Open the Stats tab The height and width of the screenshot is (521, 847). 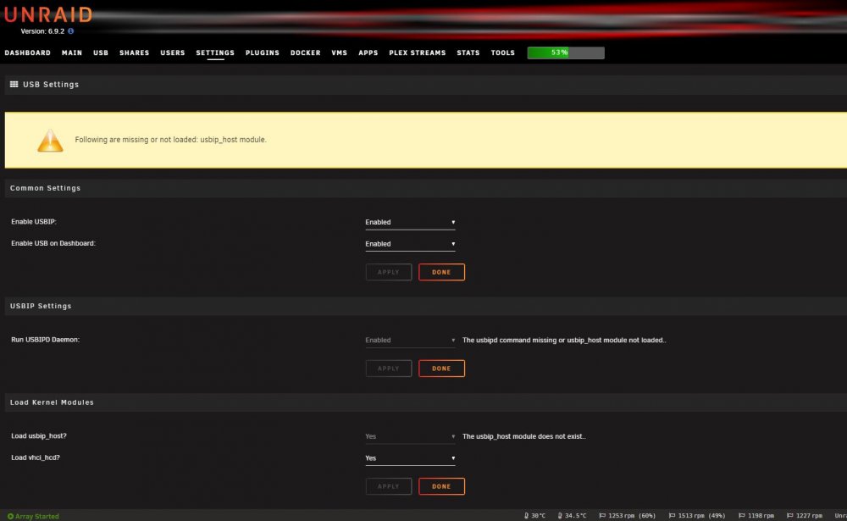(x=468, y=53)
